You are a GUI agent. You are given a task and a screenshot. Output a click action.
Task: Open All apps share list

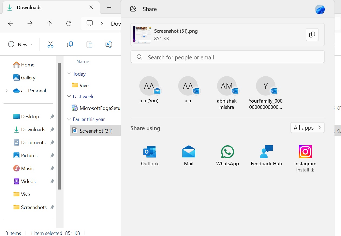[x=308, y=128]
